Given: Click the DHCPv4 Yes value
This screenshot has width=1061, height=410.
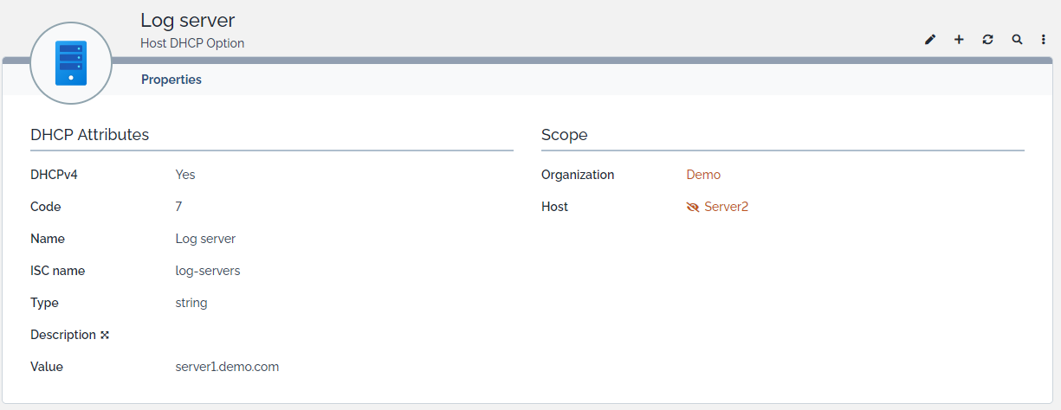Looking at the screenshot, I should tap(185, 175).
